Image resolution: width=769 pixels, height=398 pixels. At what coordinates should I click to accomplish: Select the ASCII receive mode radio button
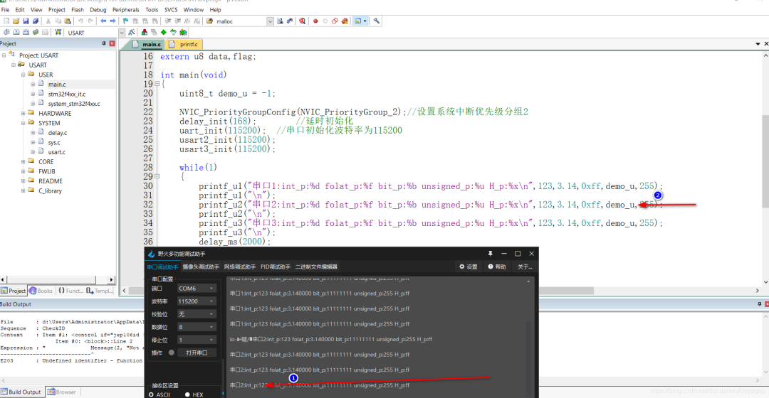[151, 394]
